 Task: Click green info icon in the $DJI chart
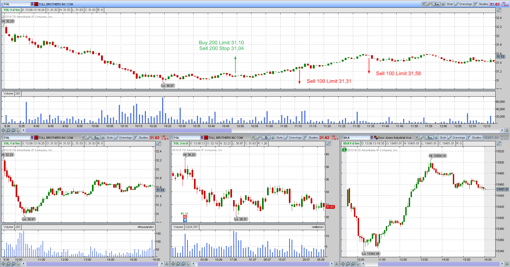[x=344, y=150]
